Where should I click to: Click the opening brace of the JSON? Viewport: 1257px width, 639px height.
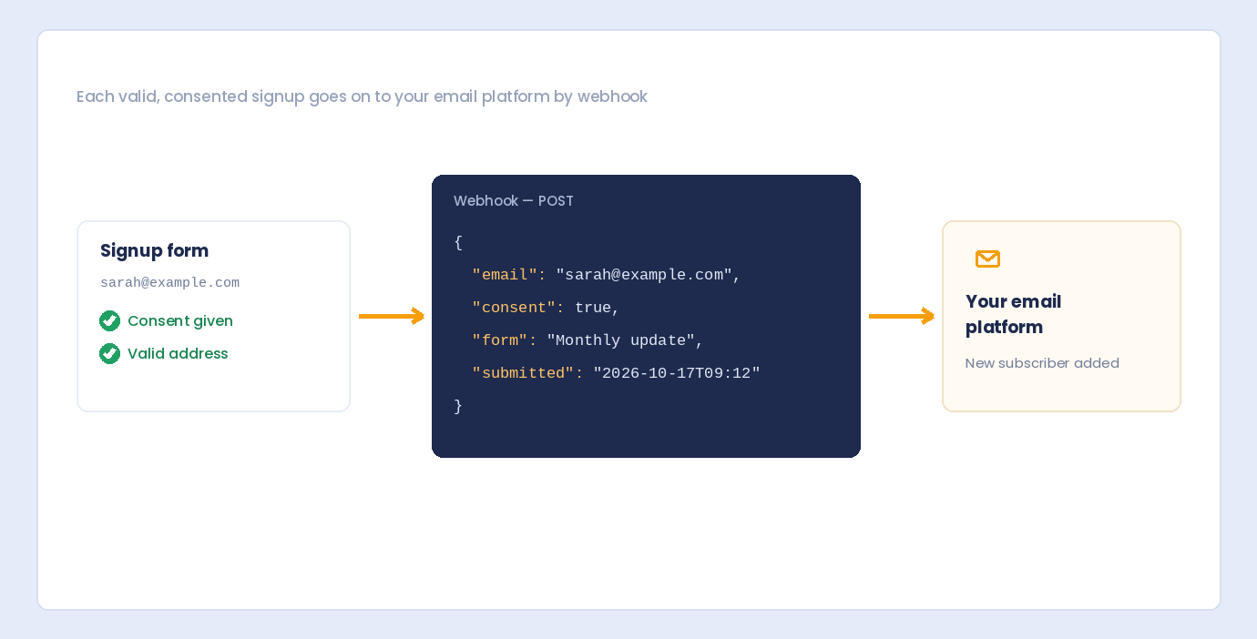[x=458, y=242]
